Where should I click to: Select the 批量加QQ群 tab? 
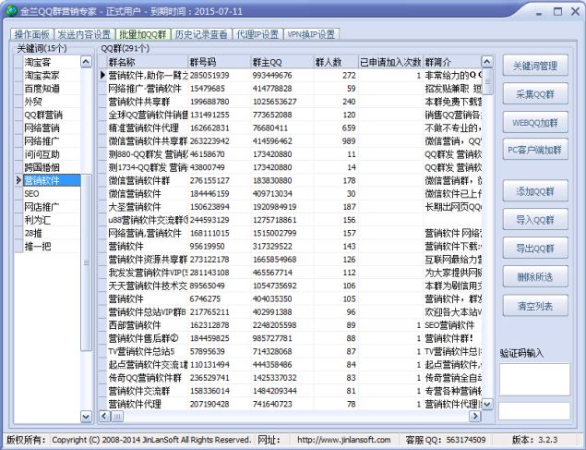point(143,34)
